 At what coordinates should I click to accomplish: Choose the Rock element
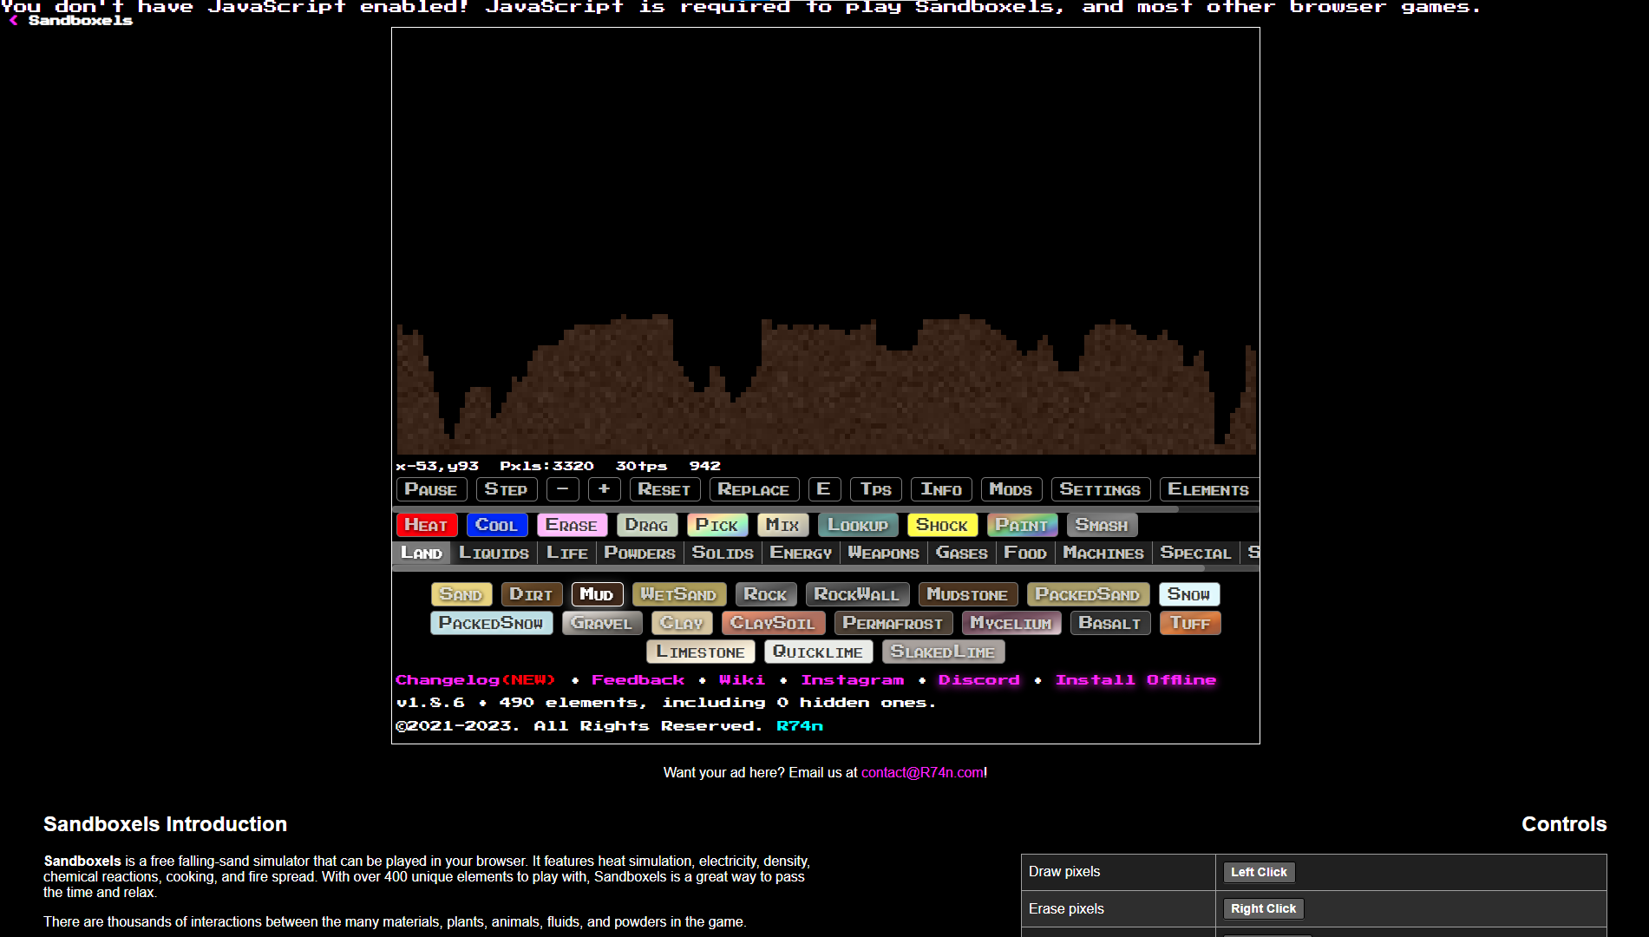click(x=766, y=594)
